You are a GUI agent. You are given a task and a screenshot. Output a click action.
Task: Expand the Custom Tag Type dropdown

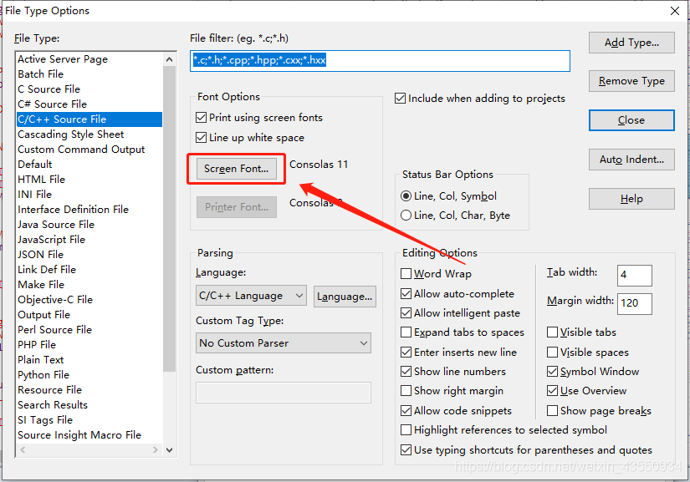pyautogui.click(x=284, y=343)
